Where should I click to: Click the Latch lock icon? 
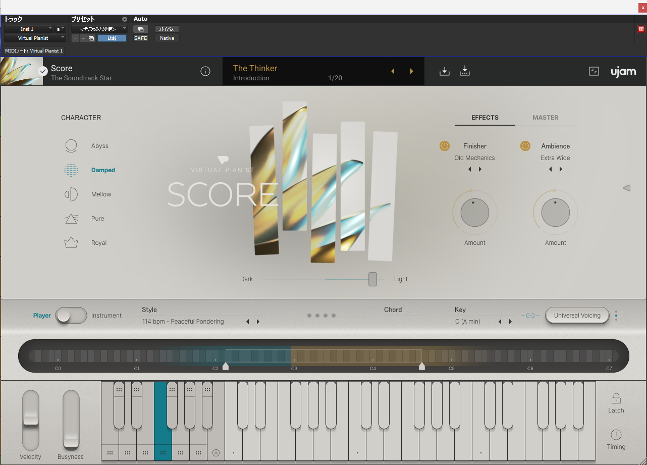(616, 399)
